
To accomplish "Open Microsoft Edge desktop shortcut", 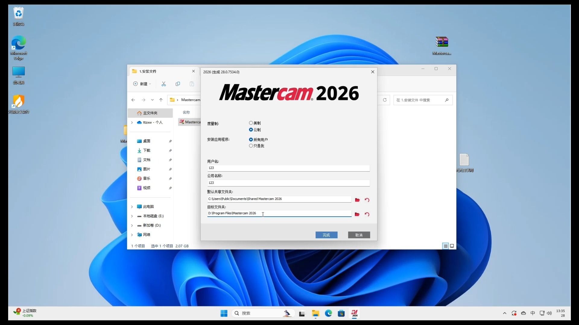I will (x=19, y=48).
